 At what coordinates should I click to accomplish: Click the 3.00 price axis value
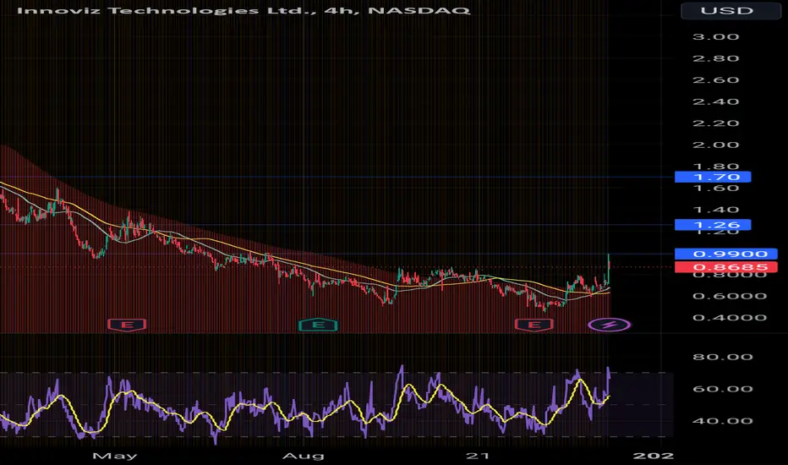tap(715, 36)
